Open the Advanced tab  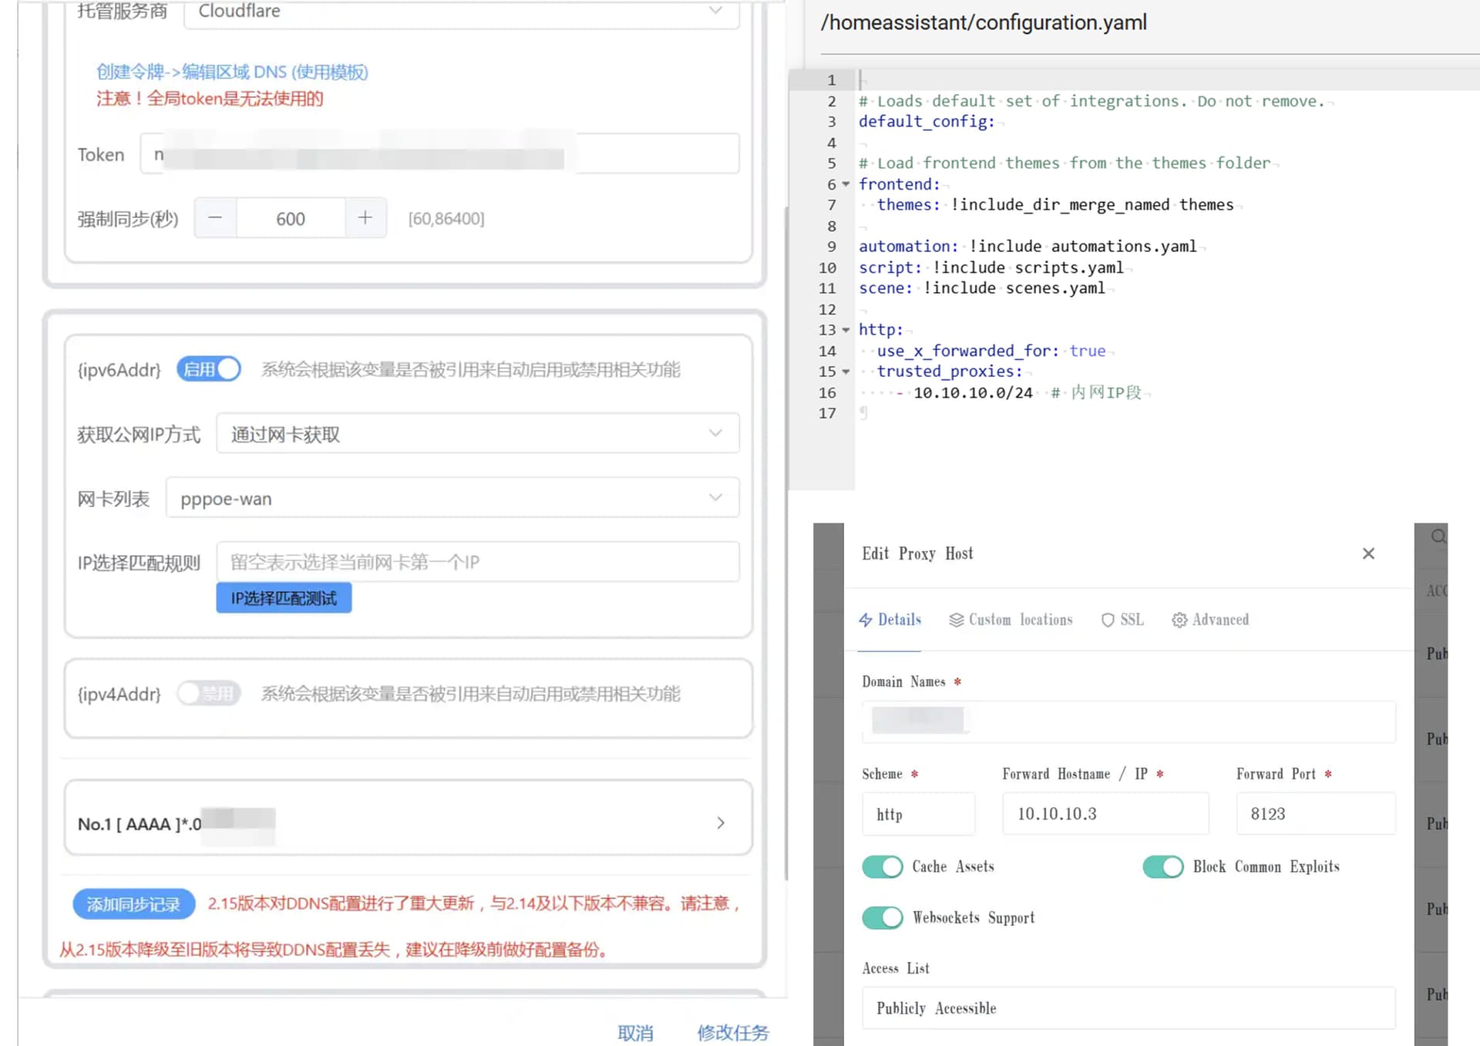[1210, 620]
